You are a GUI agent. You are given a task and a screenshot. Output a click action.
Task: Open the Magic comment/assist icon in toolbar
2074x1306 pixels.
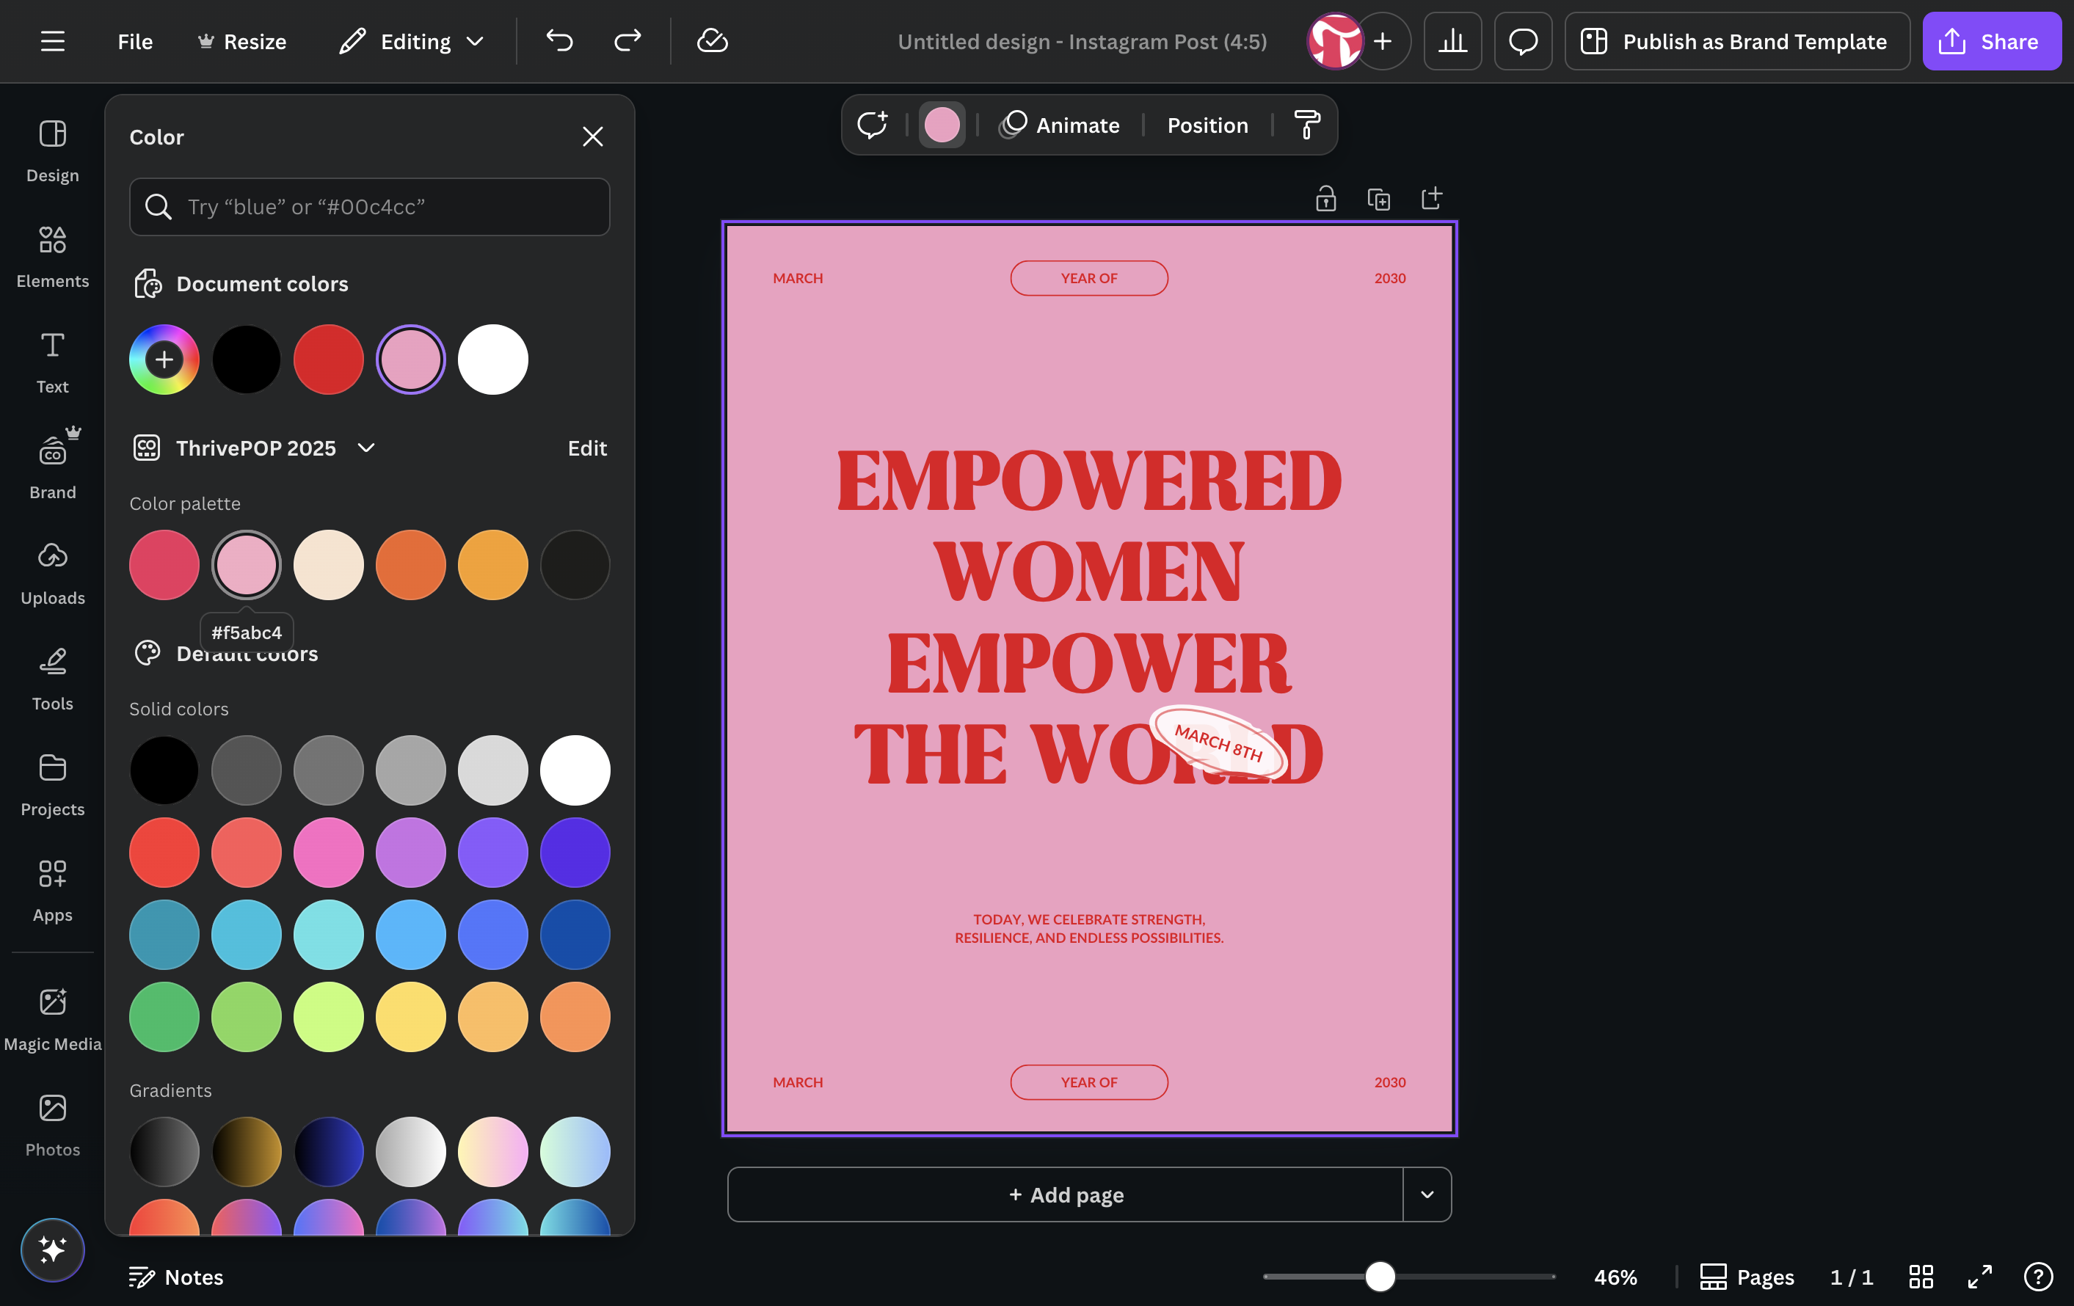coord(873,125)
